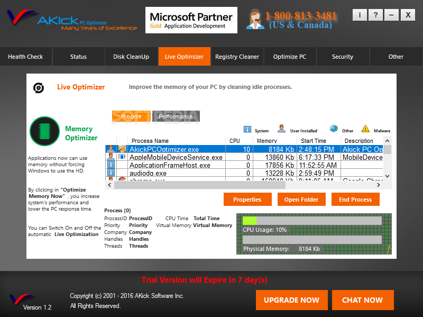Open help with the question mark button

(375, 15)
